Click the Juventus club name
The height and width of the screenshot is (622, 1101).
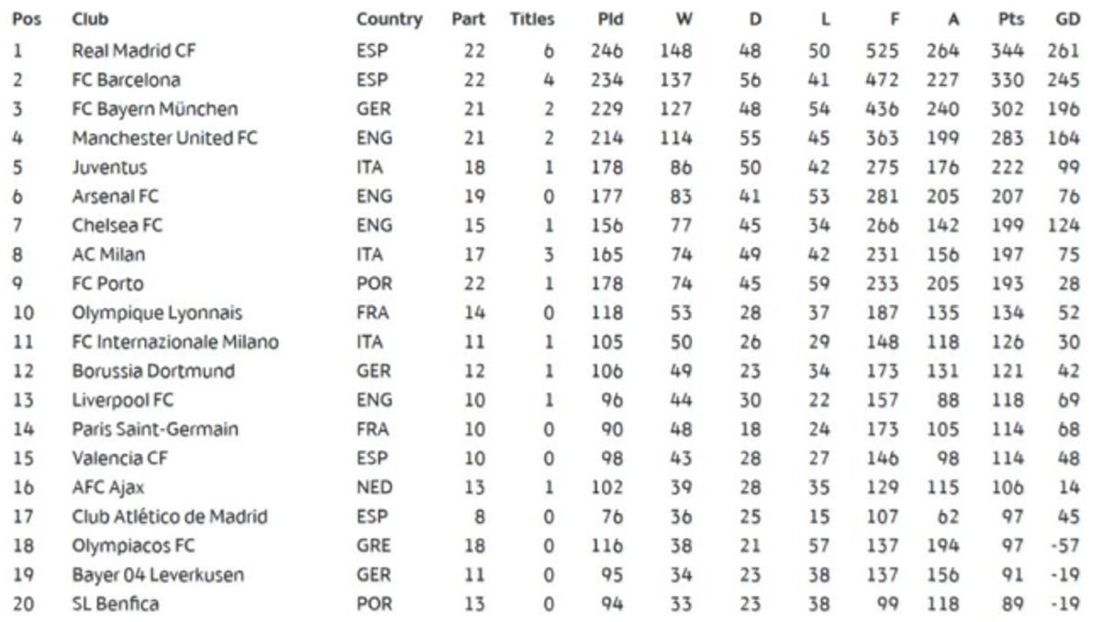109,168
